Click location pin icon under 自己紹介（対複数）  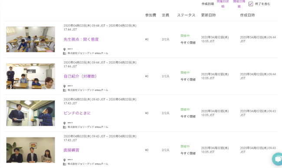pos(64,86)
